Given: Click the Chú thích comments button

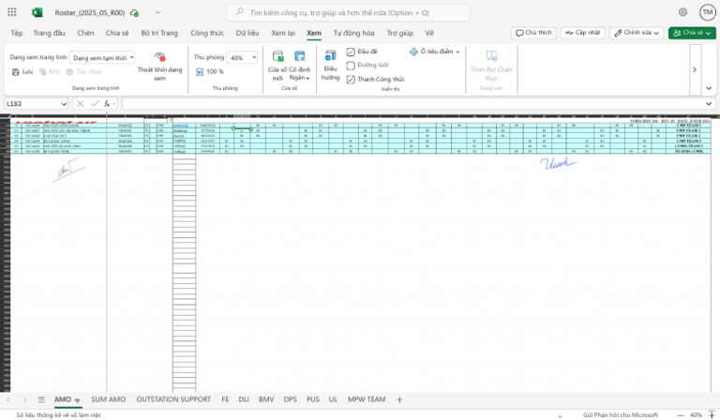Looking at the screenshot, I should click(533, 33).
